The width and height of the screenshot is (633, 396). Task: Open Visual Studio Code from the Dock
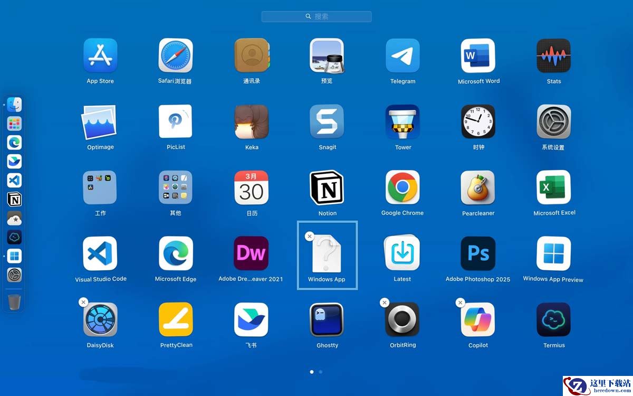click(14, 180)
